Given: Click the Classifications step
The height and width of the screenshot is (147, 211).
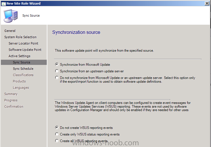Looking at the screenshot, I should [x=23, y=75].
